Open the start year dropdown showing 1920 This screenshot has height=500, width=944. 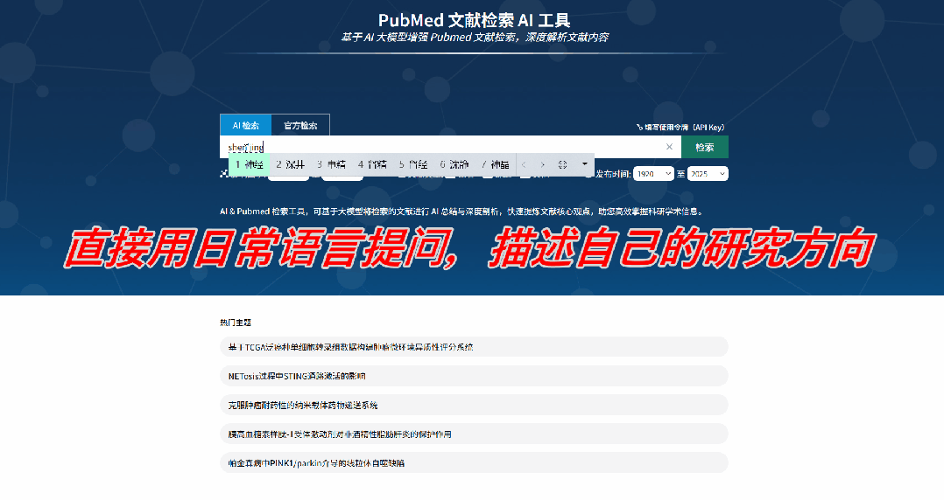[653, 174]
